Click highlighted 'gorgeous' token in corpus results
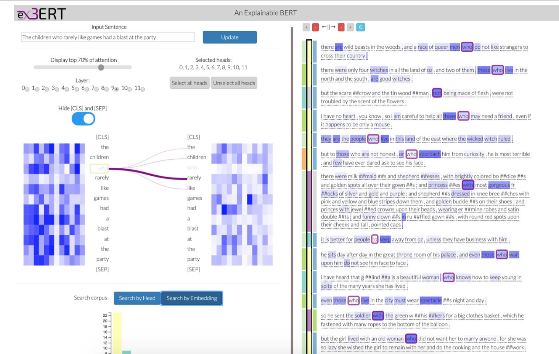The width and height of the screenshot is (559, 354). coord(499,185)
